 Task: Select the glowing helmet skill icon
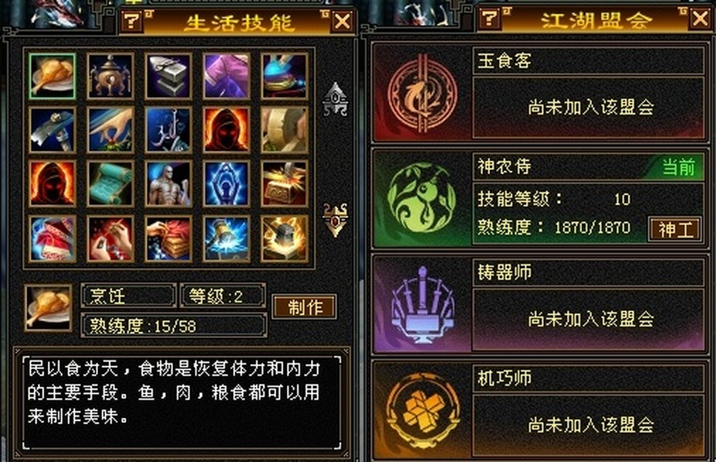[285, 238]
